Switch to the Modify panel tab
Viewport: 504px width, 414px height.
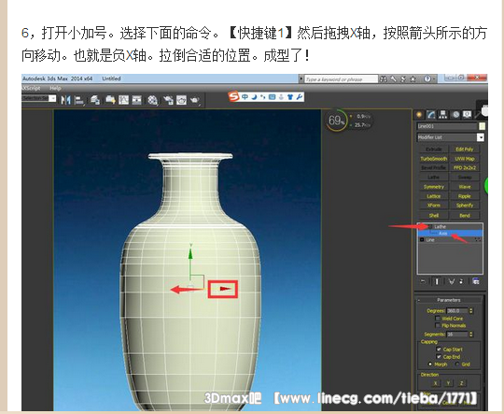(430, 115)
